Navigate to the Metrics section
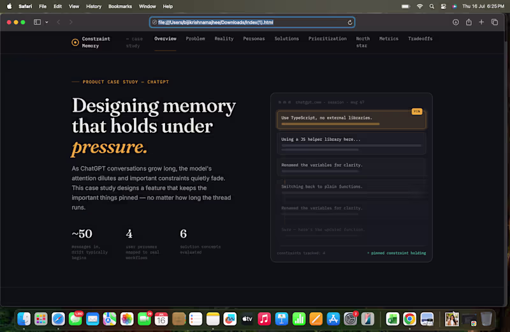510x332 pixels. pos(389,38)
